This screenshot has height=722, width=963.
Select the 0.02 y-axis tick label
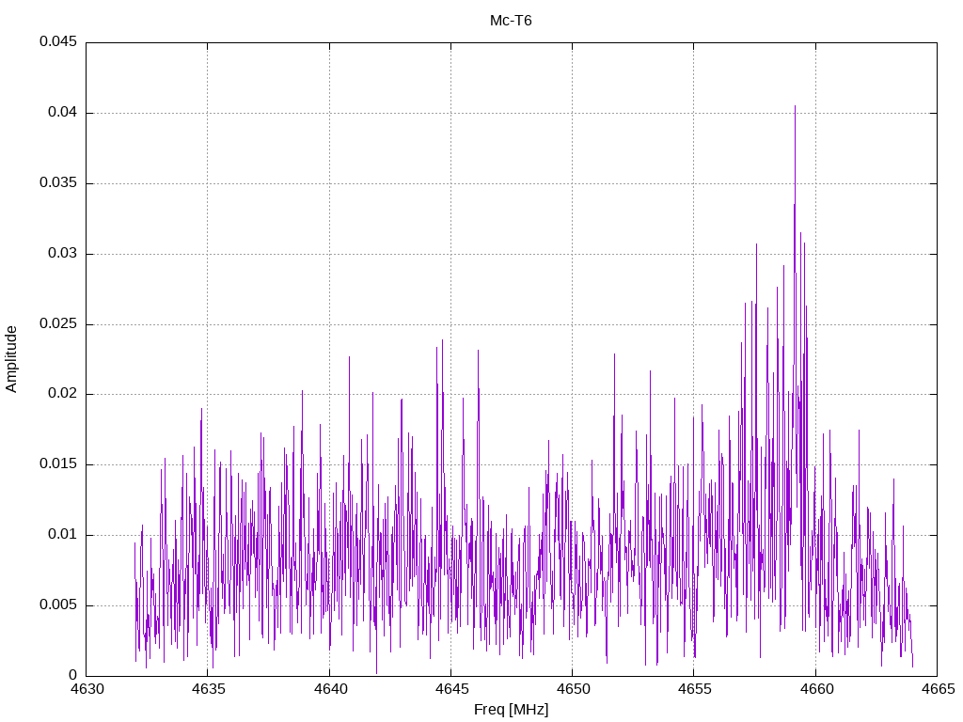[61, 394]
